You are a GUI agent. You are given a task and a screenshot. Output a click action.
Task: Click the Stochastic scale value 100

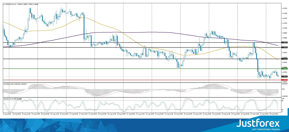(283, 99)
